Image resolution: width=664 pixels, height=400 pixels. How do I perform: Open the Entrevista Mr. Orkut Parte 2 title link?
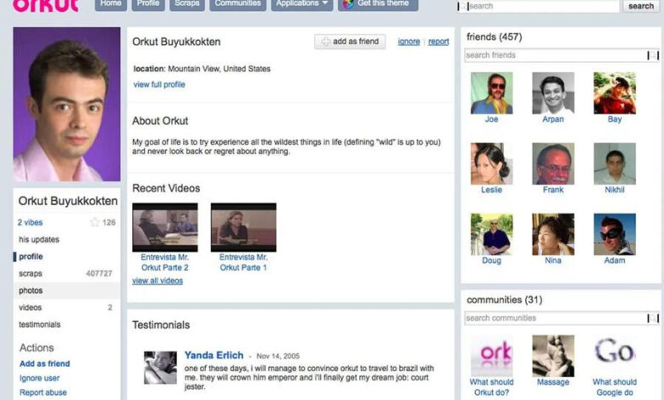tap(165, 262)
